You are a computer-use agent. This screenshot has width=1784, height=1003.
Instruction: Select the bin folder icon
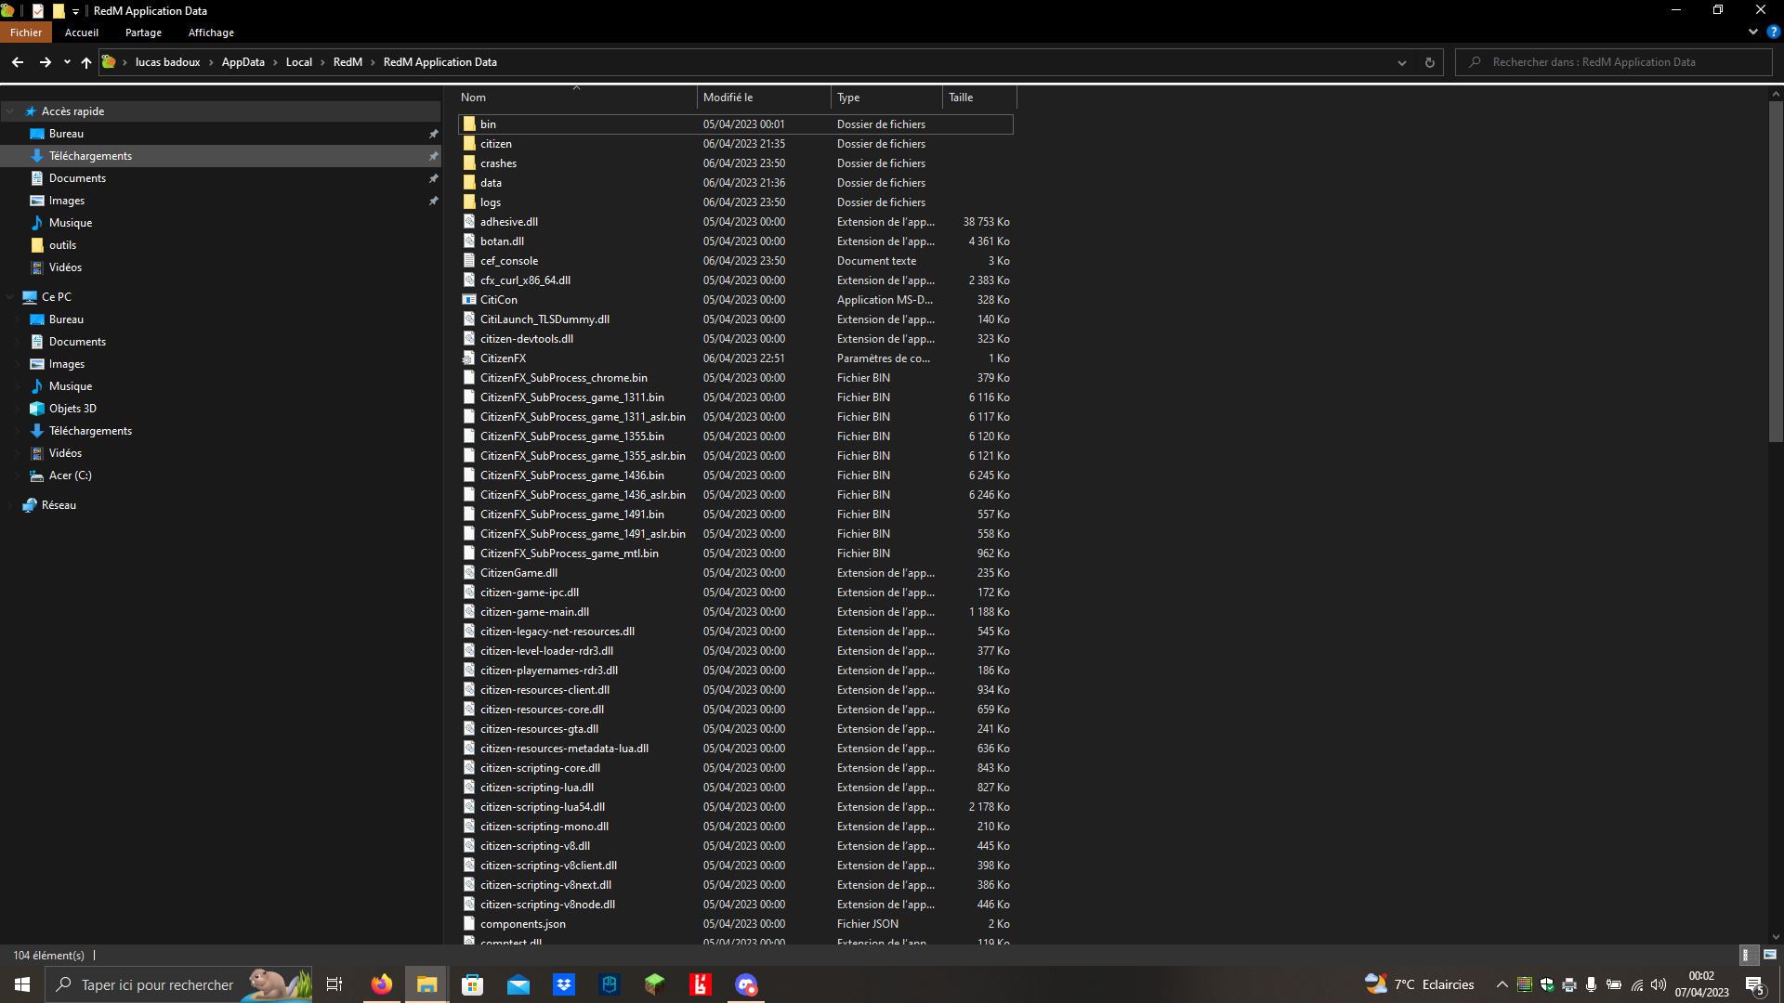coord(469,124)
